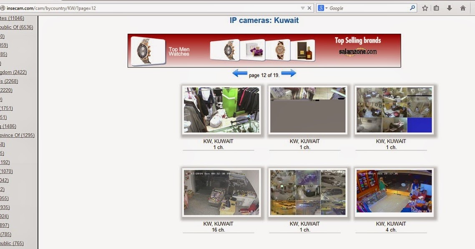Bookmark this page with the star icon
The image size is (475, 249).
[x=424, y=7]
